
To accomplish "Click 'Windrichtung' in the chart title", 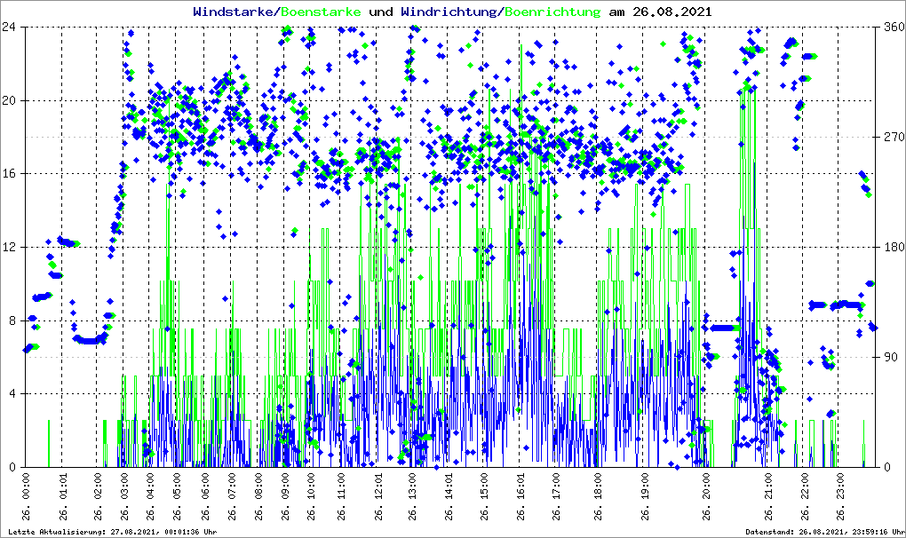I will (x=449, y=12).
